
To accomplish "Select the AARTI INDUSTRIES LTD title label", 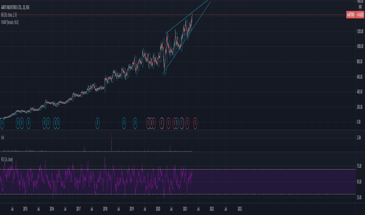I will (15, 8).
